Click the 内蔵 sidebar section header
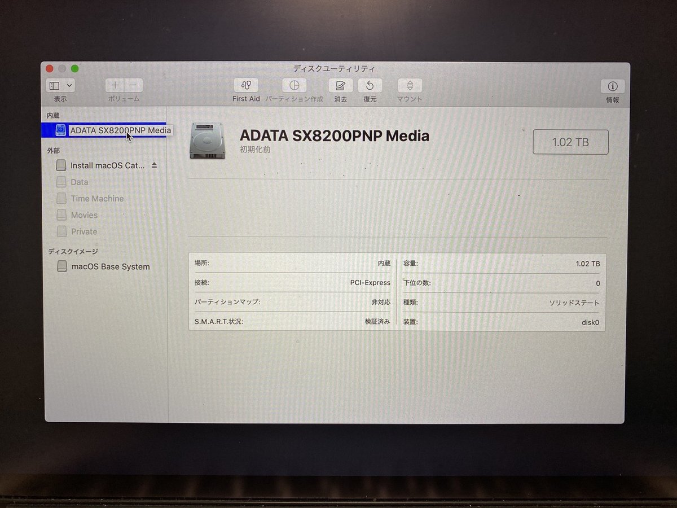 (53, 115)
